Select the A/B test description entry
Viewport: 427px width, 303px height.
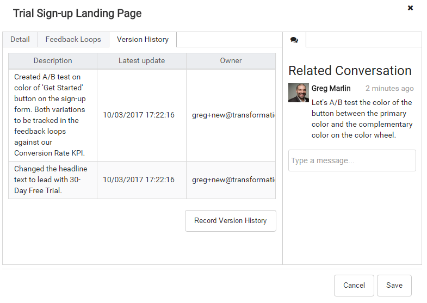(51, 115)
